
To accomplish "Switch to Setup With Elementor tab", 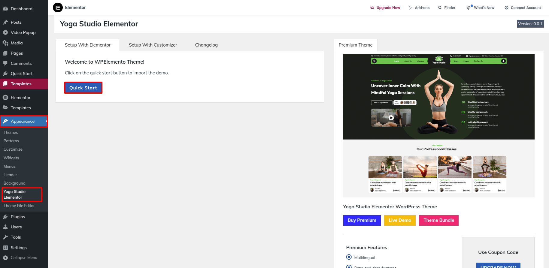I will point(88,45).
